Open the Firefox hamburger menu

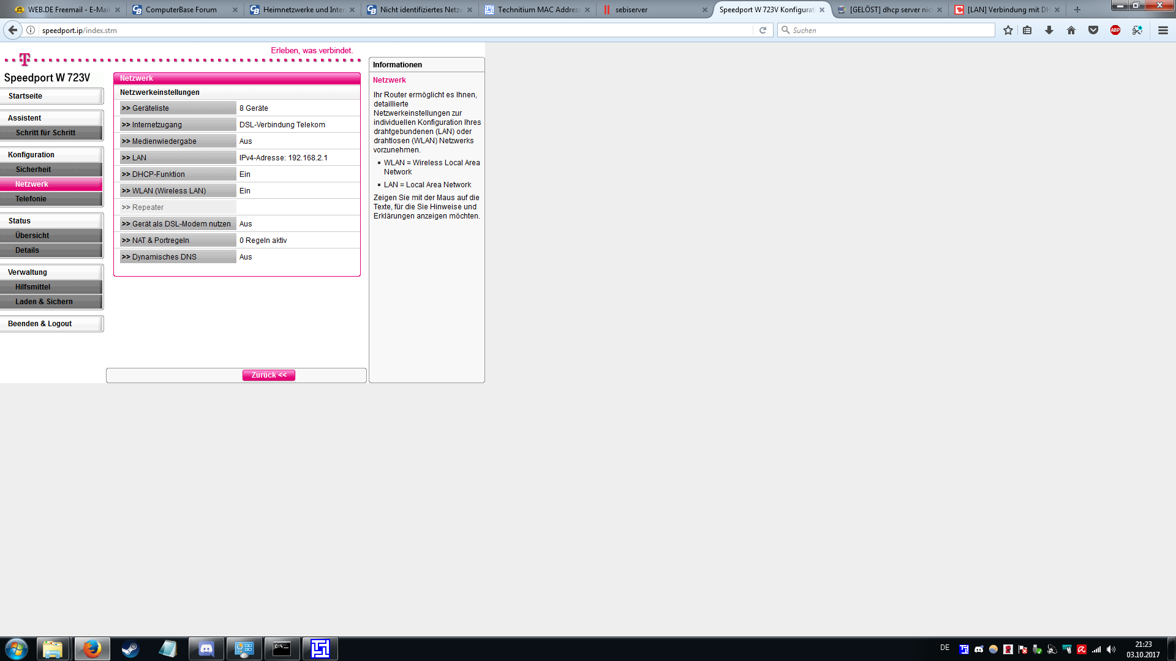(x=1163, y=30)
